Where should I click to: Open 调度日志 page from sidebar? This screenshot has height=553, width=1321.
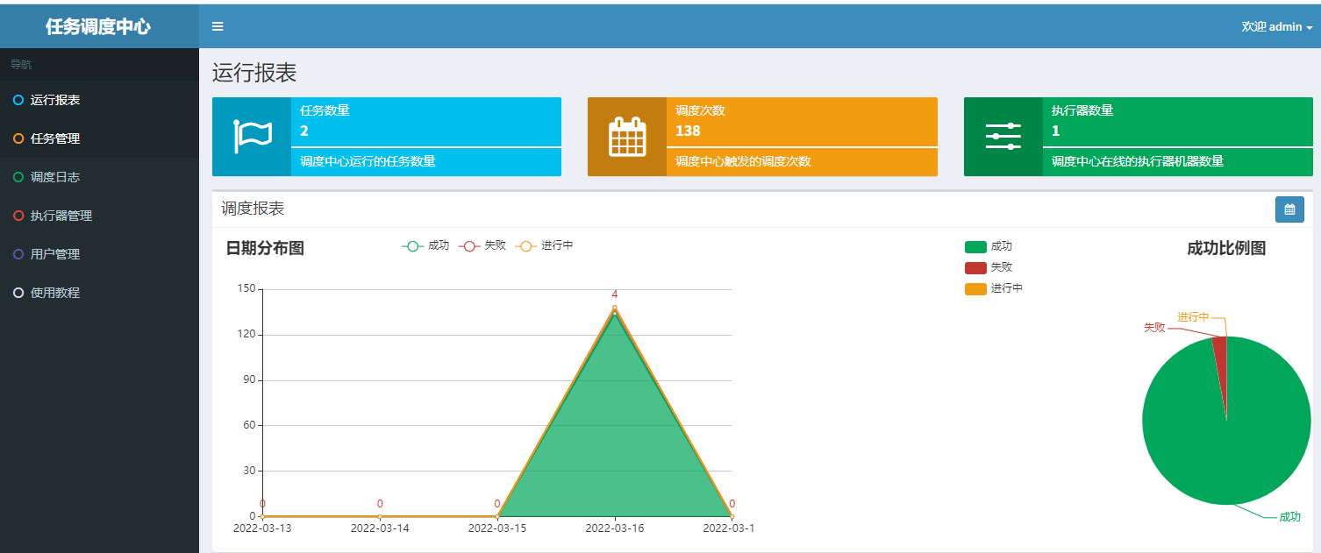tap(99, 177)
